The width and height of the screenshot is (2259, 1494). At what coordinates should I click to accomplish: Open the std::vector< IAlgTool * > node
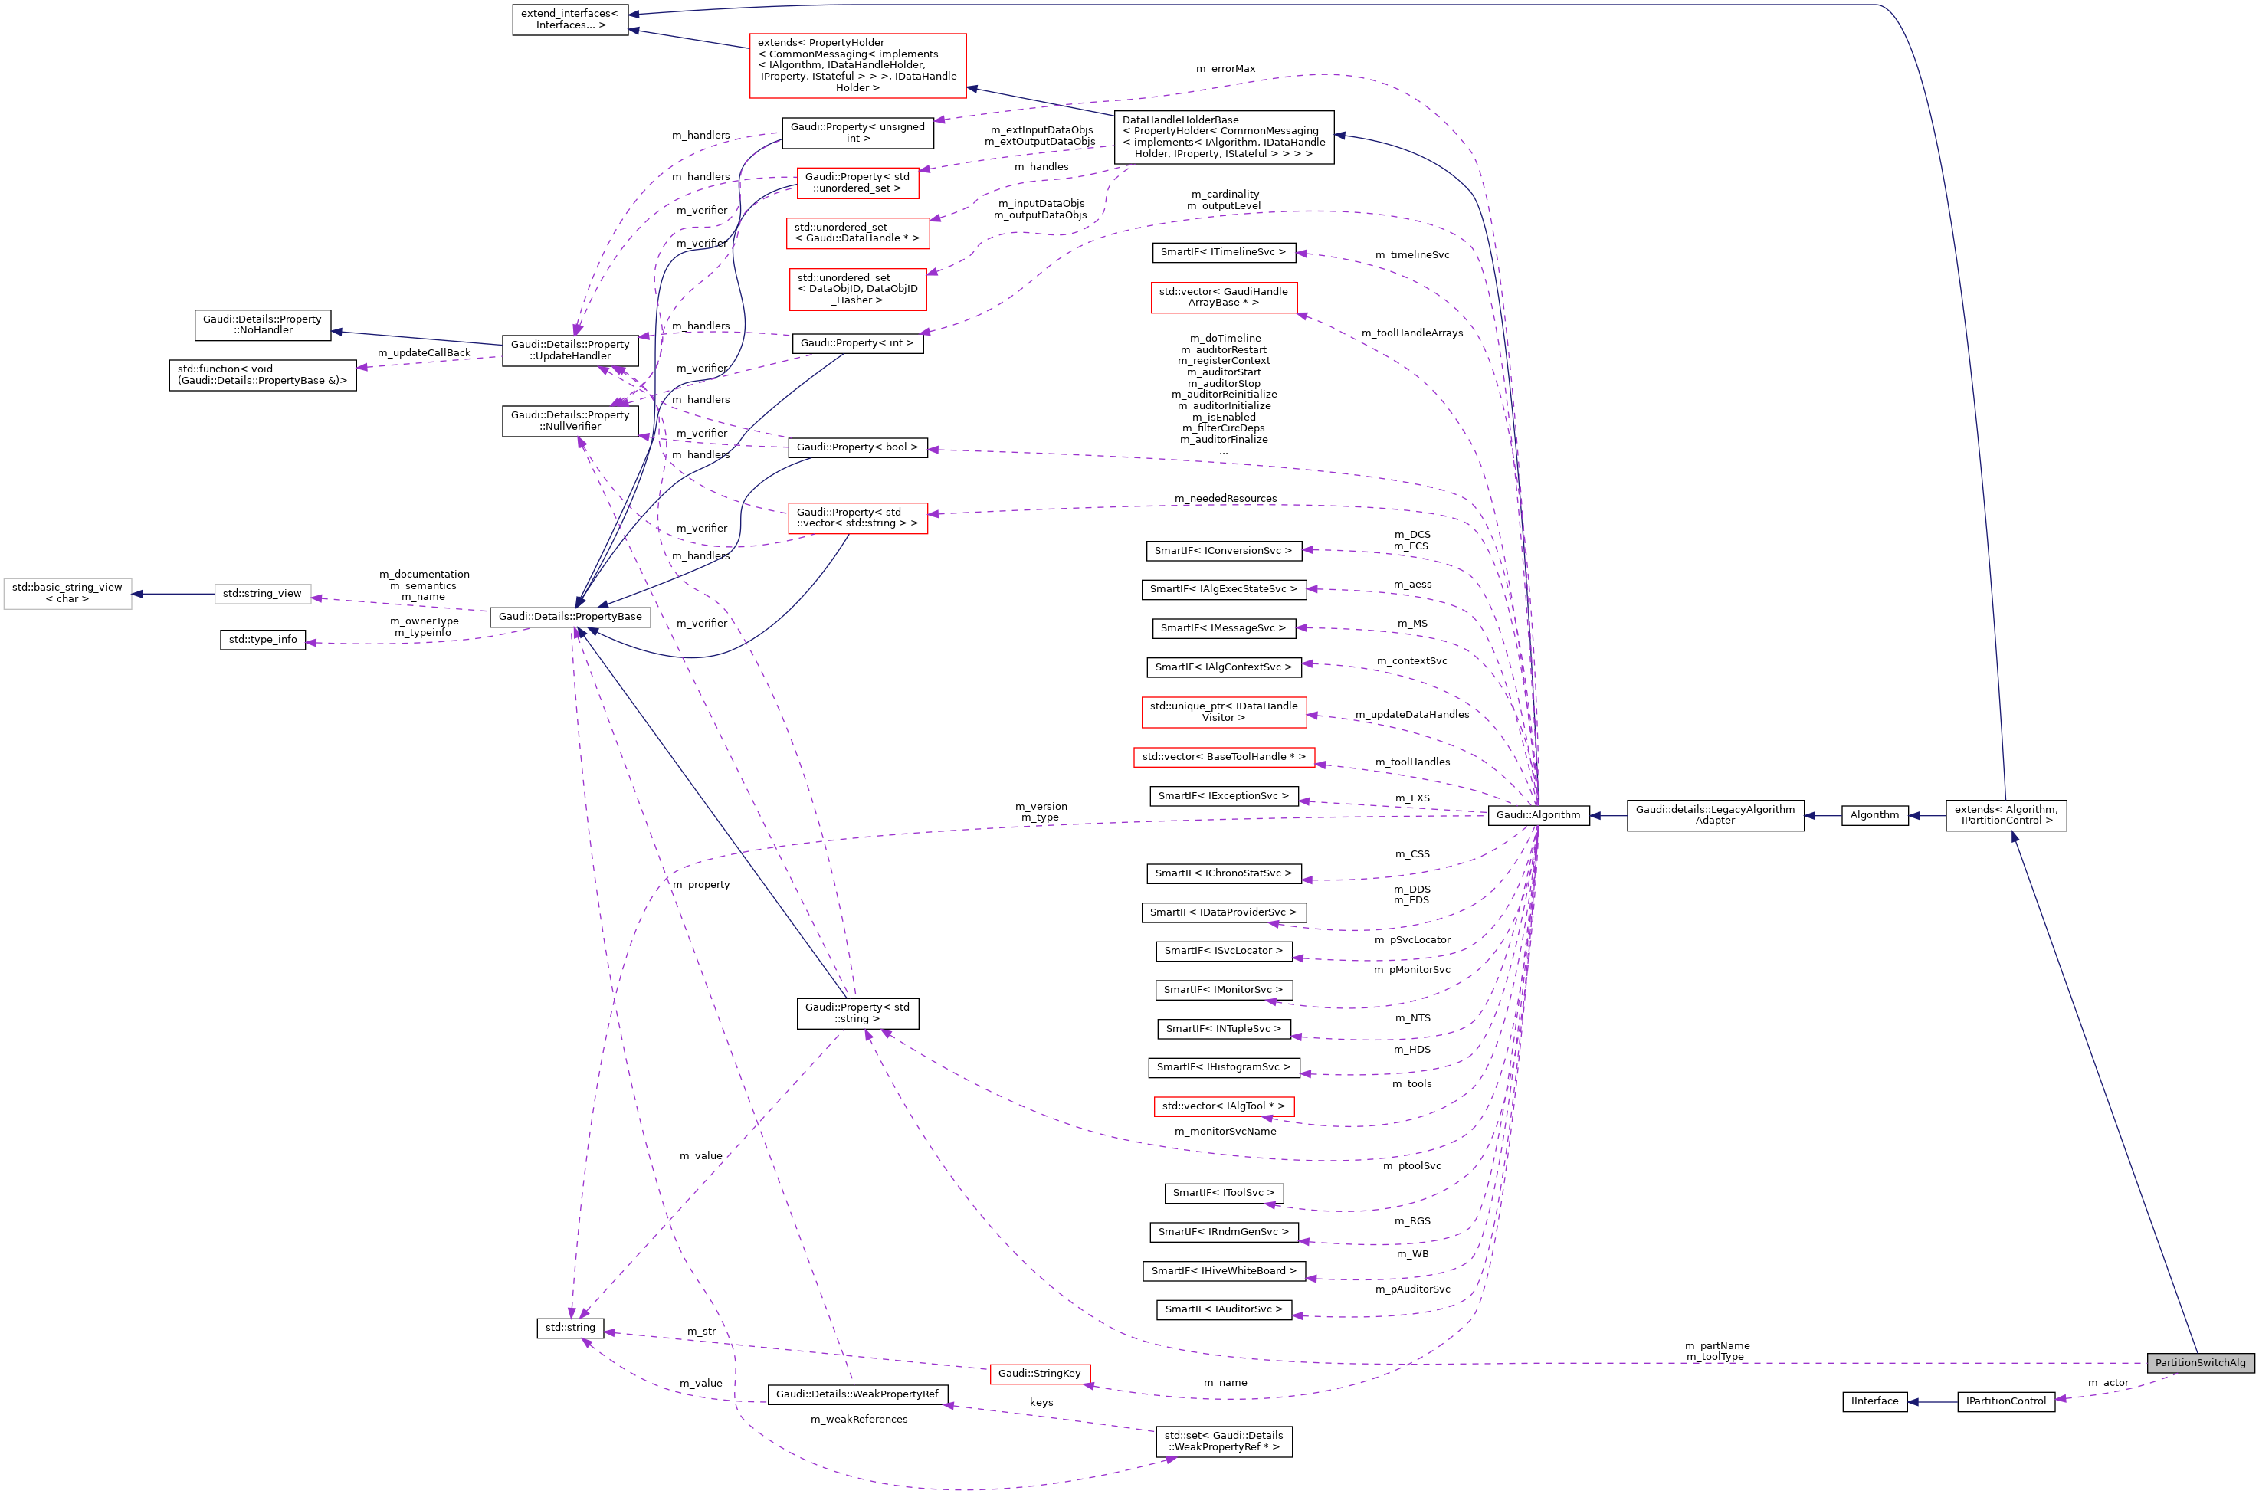[x=1223, y=1106]
